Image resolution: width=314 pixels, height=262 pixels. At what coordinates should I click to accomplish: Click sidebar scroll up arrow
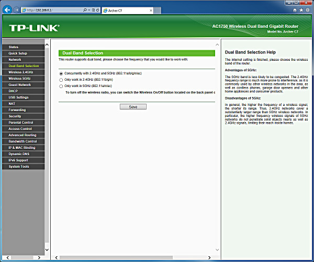click(x=47, y=45)
